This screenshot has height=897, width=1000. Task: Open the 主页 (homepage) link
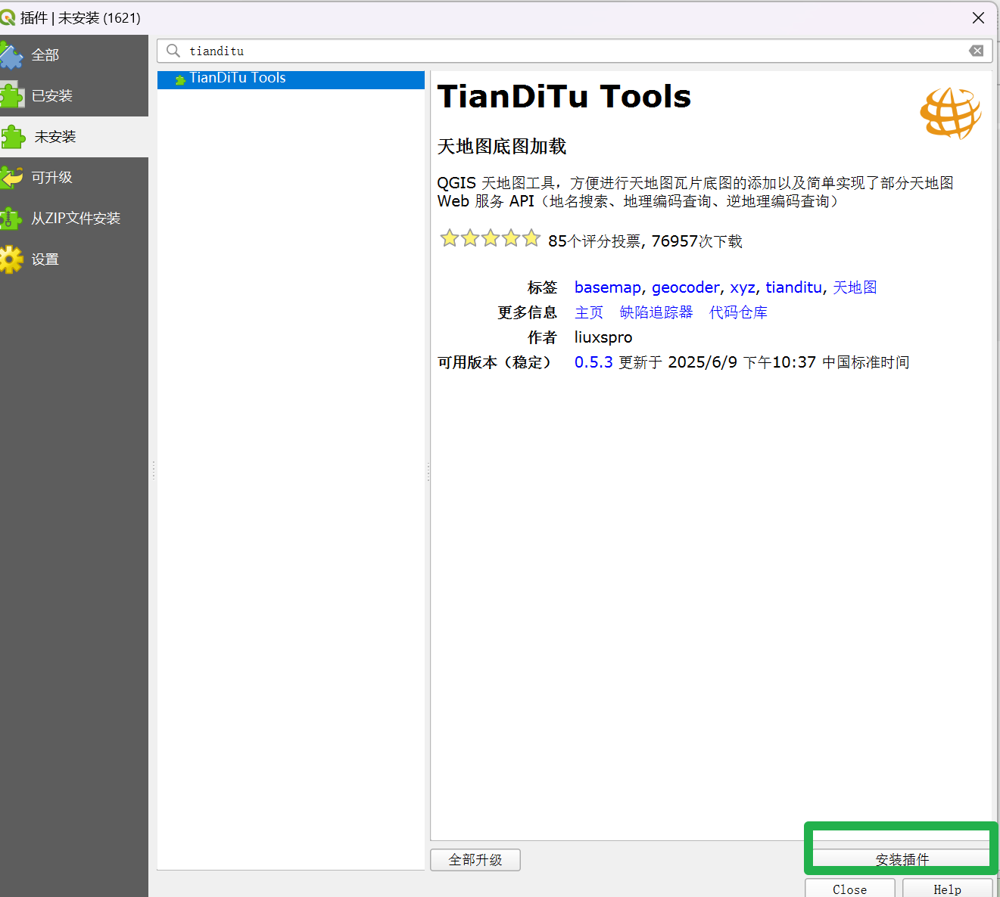[589, 312]
